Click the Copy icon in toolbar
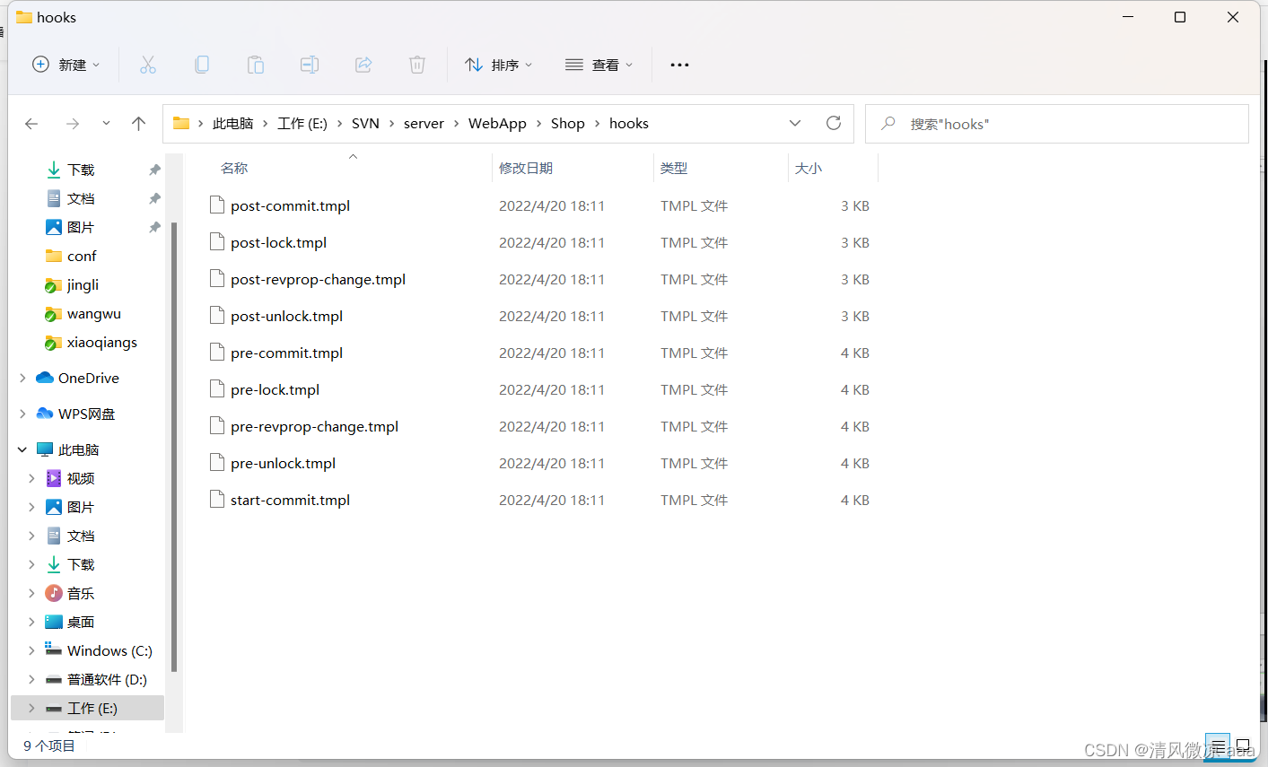 coord(202,65)
